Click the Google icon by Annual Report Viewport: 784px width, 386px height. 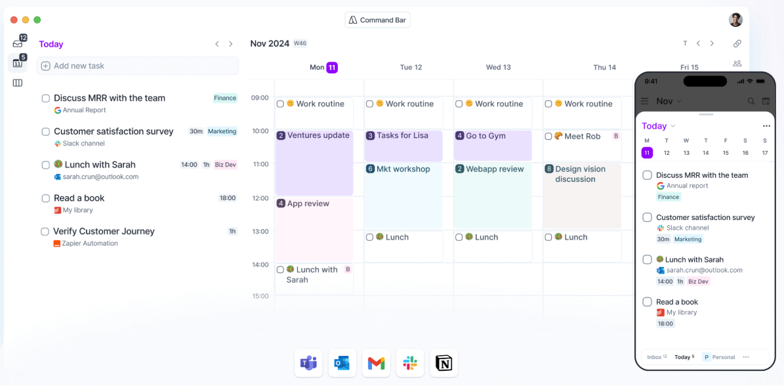[x=58, y=110]
